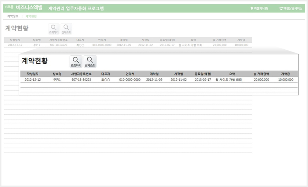Image resolution: width=308 pixels, height=187 pixels.
Task: Click the header title 계약관리 업무자동화 프로그램
Action: [x=76, y=9]
